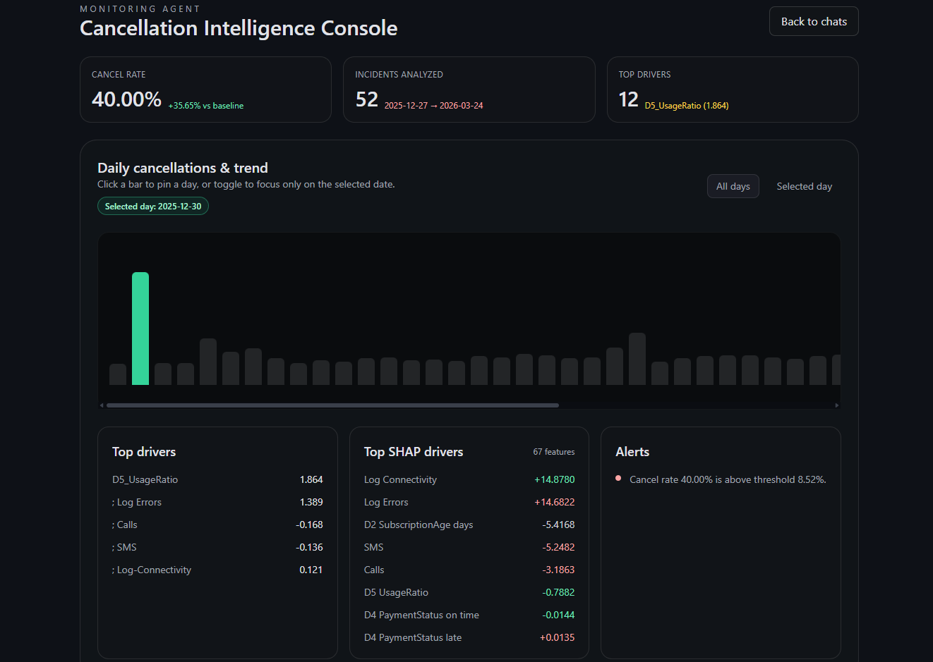This screenshot has width=933, height=662.
Task: Click the Cancellation Intelligence Console title
Action: pos(239,28)
